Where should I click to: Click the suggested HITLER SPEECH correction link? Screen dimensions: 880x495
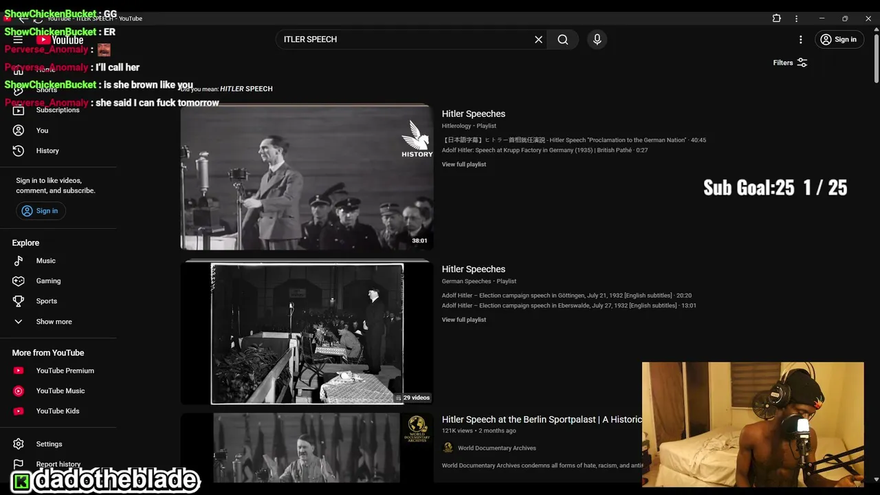[246, 89]
